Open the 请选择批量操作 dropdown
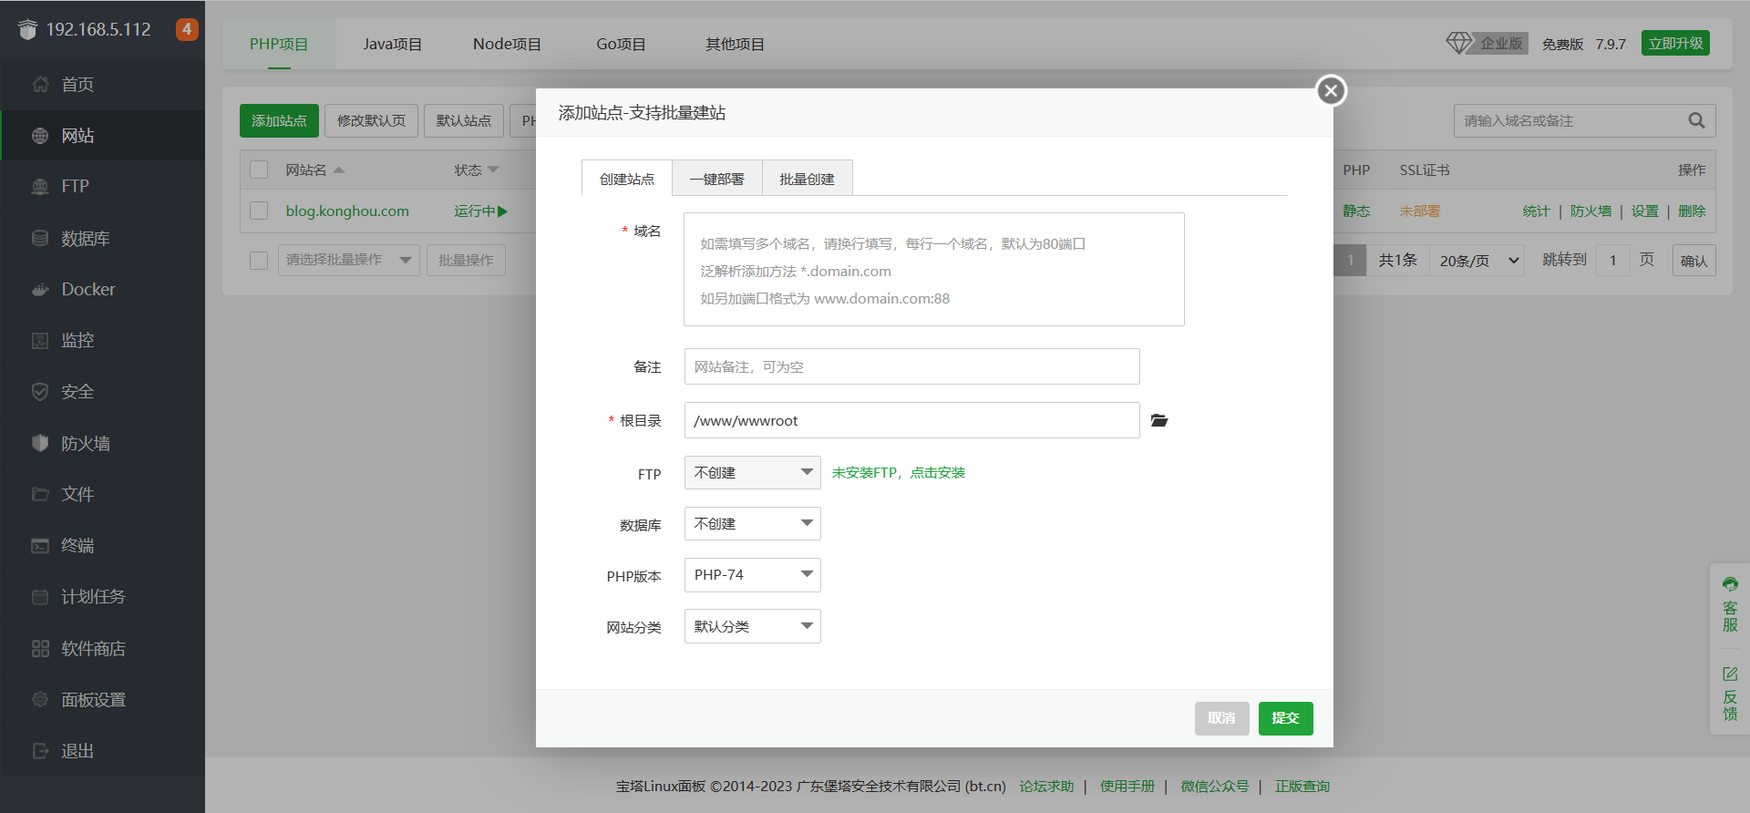This screenshot has width=1750, height=813. coord(349,260)
